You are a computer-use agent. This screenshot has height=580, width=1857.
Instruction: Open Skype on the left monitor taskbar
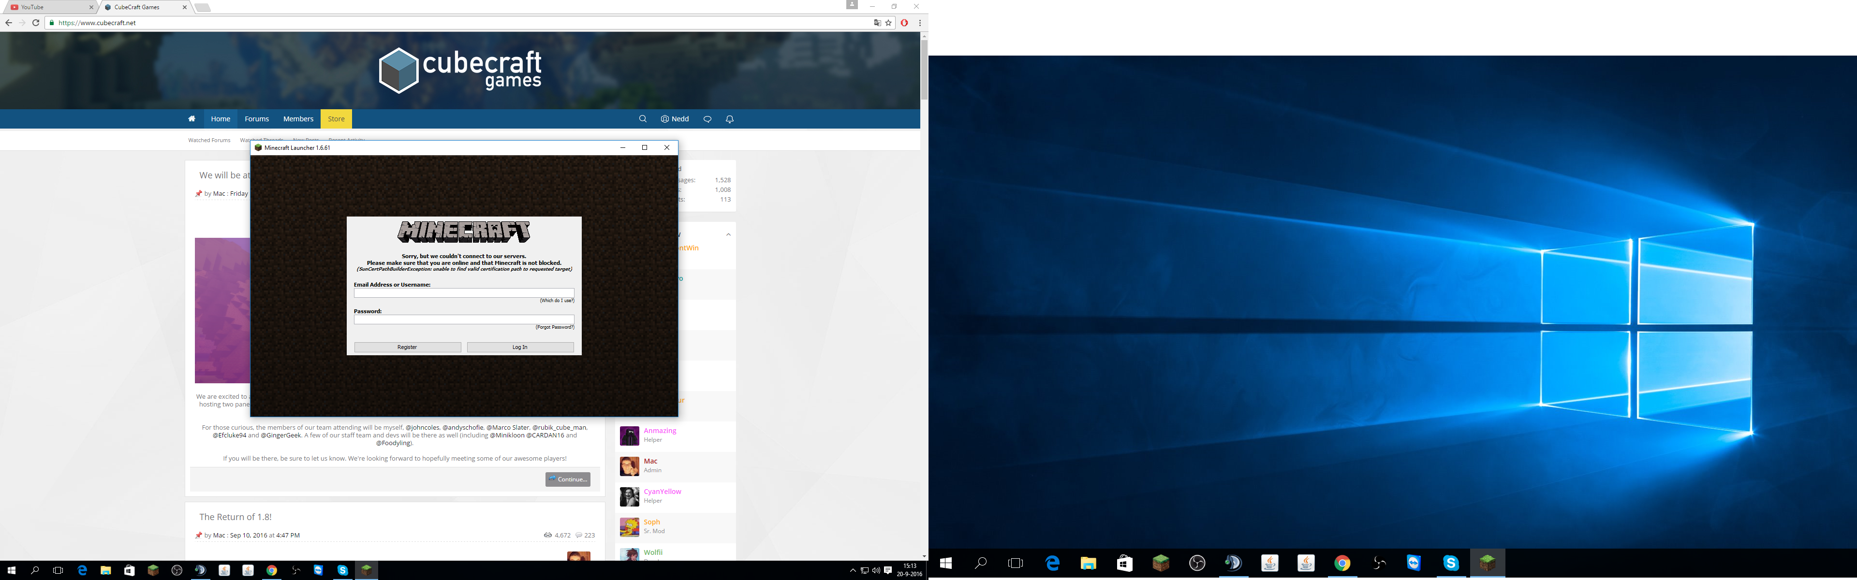tap(342, 571)
